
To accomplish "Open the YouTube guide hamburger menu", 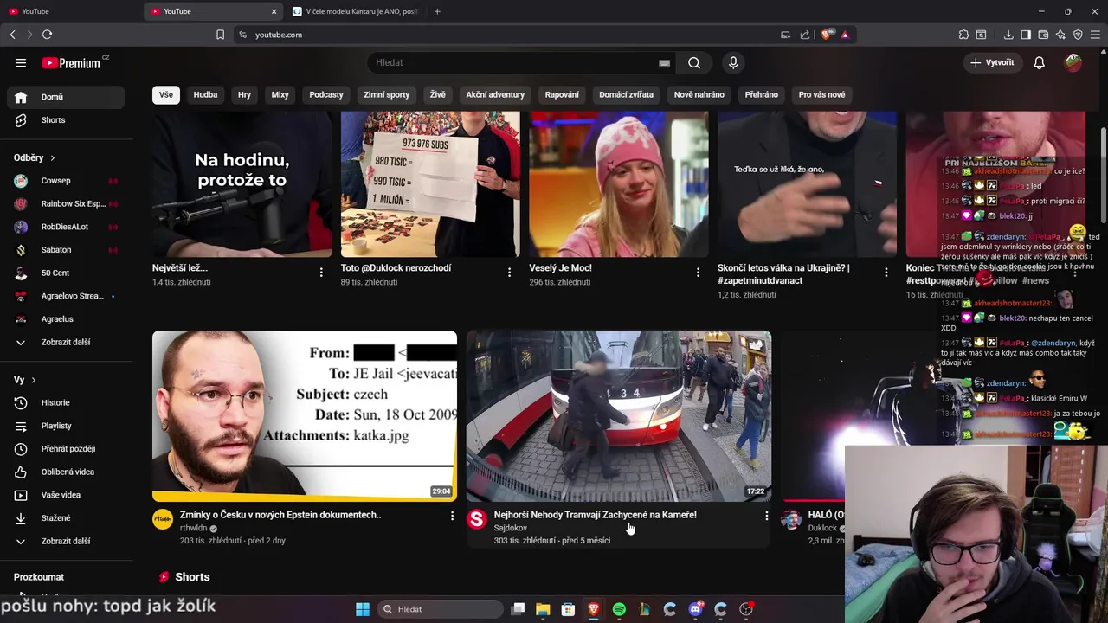I will click(21, 62).
